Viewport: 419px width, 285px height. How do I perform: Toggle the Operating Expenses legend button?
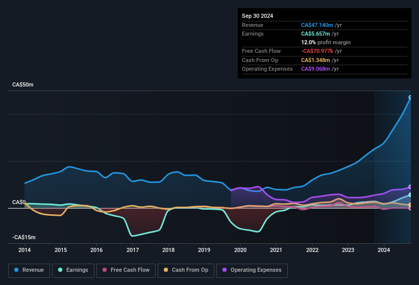tap(252, 270)
